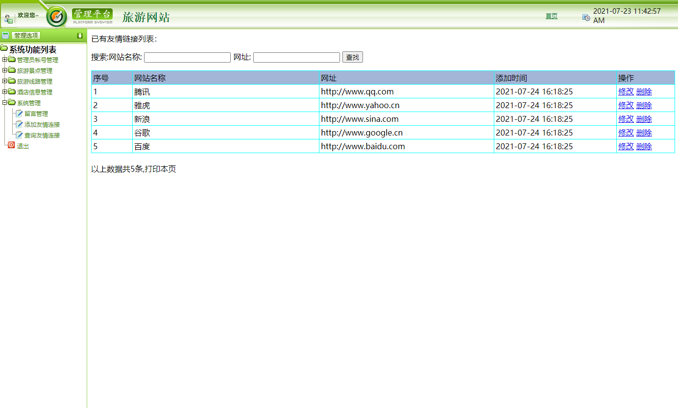678x408 pixels.
Task: Click 删除 for the 谷歌 row
Action: [x=644, y=133]
